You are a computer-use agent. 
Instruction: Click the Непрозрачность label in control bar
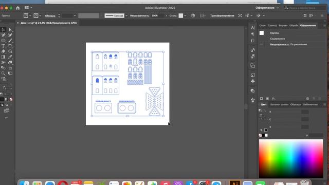pyautogui.click(x=139, y=16)
